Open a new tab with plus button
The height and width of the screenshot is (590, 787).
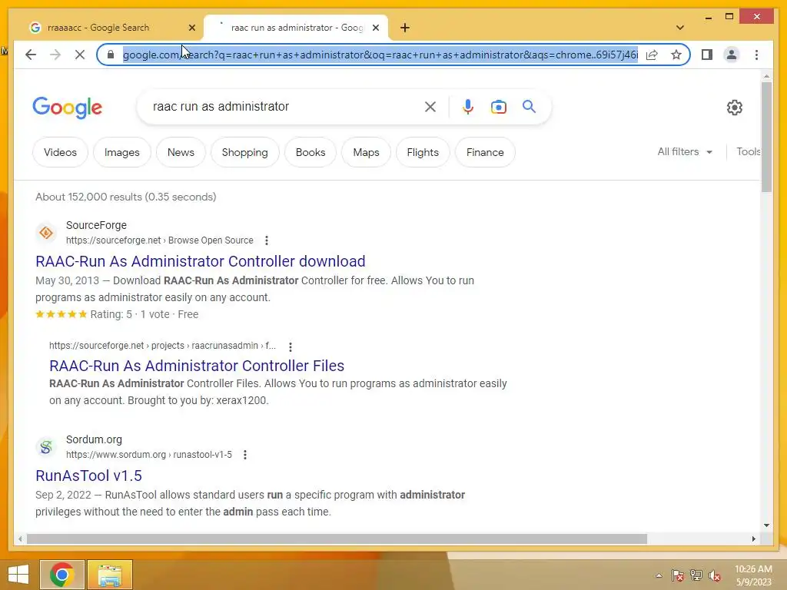[405, 28]
